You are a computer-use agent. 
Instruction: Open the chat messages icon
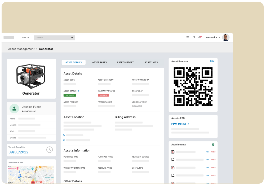click(x=194, y=38)
